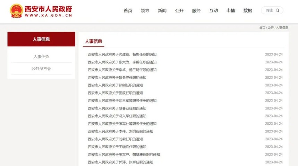
Task: Open the 孙刚任职 notice
Action: click(116, 85)
